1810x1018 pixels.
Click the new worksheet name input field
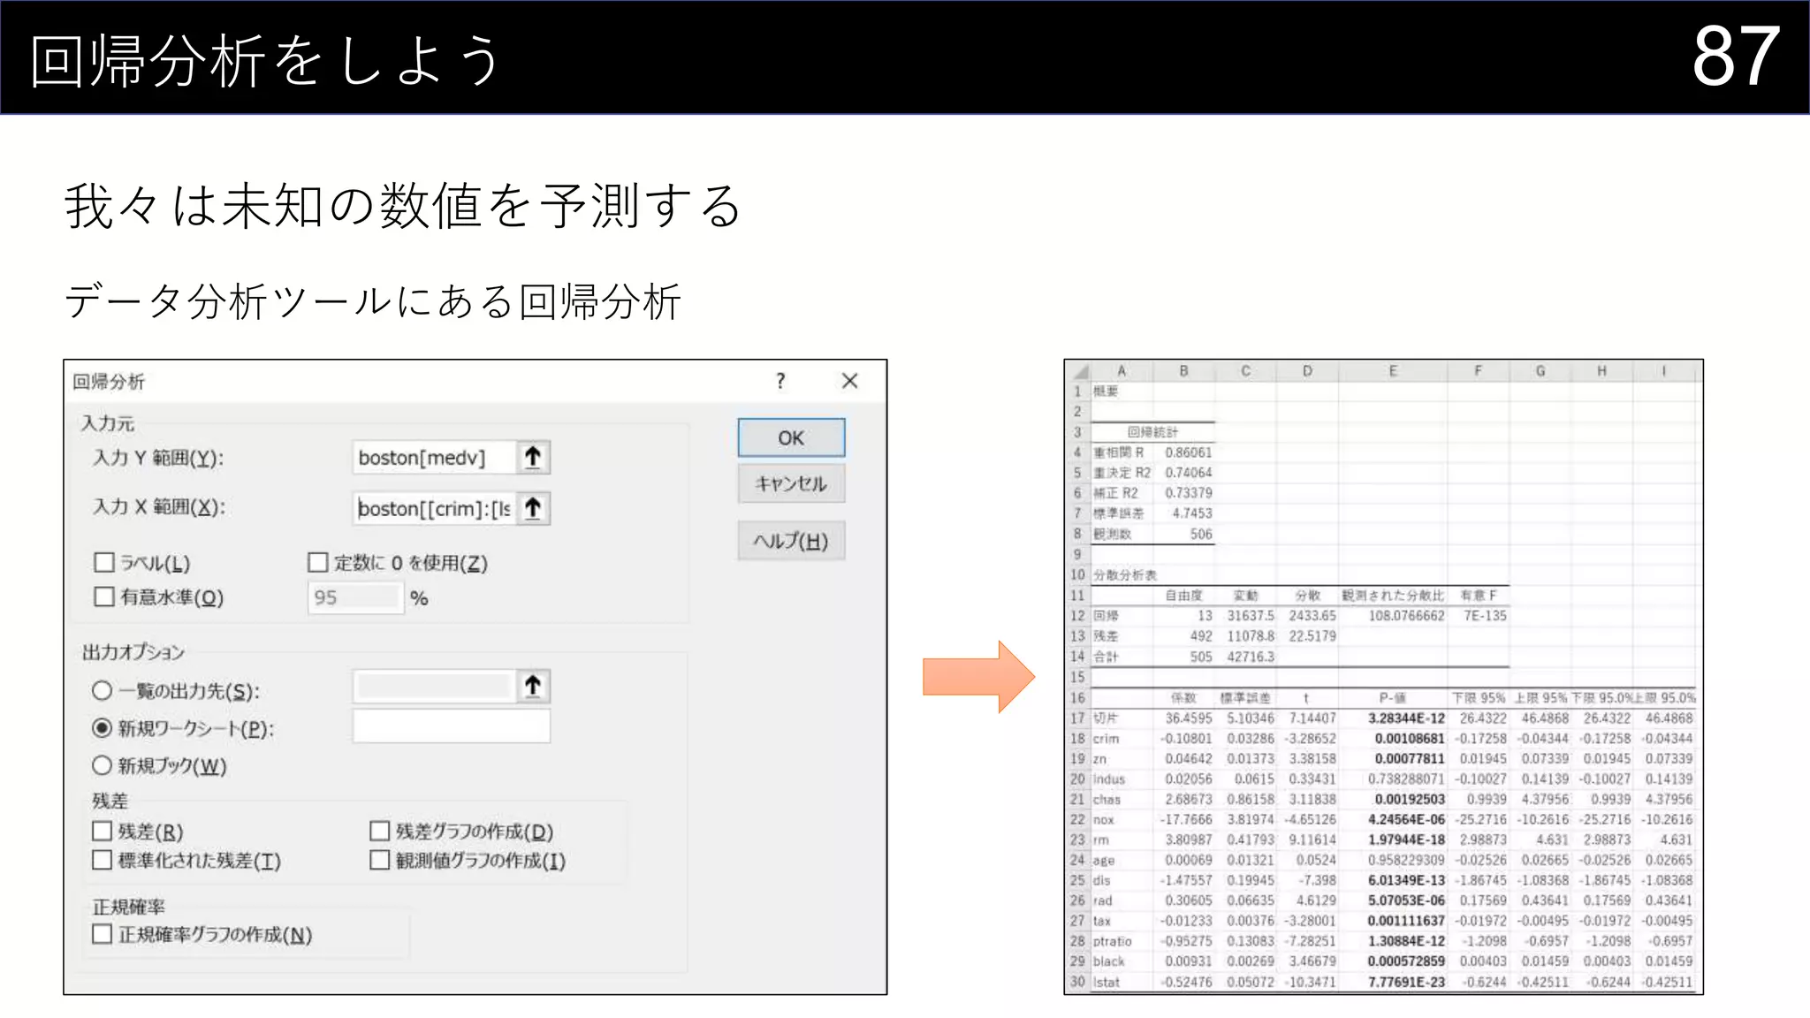coord(452,726)
